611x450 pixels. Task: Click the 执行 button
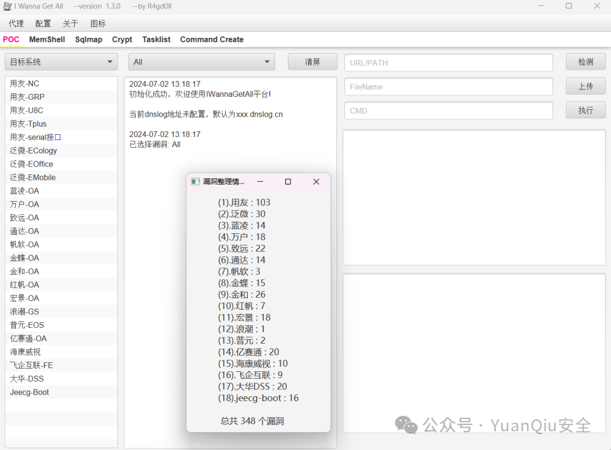(x=586, y=110)
